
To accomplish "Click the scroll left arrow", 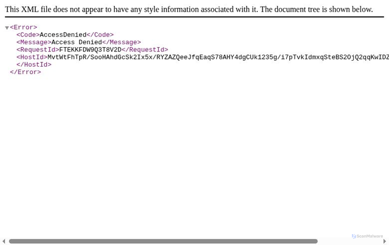I will coord(4,241).
